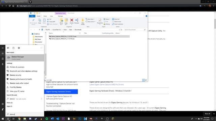Click Home icon in search sidebar
Screen dimensions: 216x121
pos(3,53)
